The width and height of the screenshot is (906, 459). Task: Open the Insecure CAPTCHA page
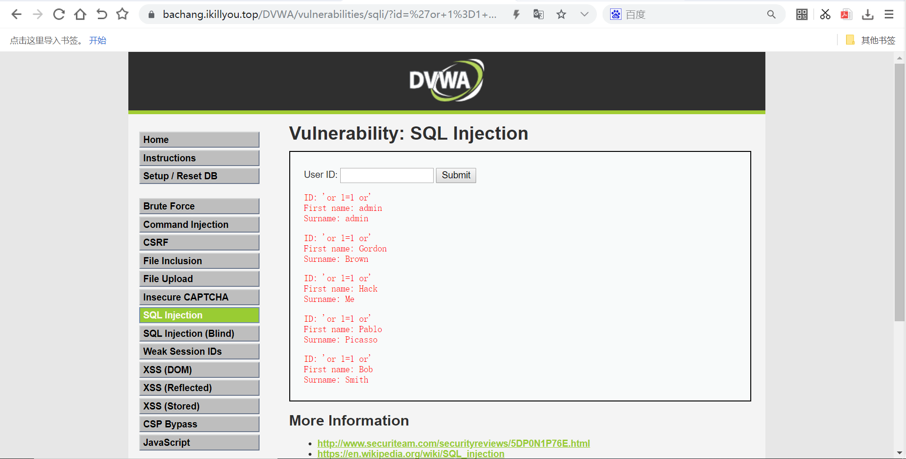[199, 297]
